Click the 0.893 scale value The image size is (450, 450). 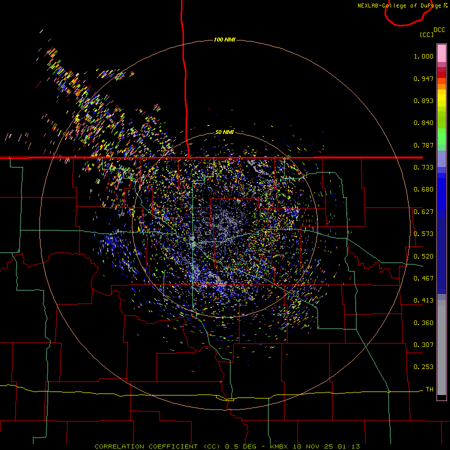coord(423,100)
